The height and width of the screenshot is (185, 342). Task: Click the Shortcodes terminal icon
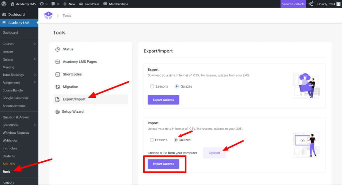(x=57, y=74)
